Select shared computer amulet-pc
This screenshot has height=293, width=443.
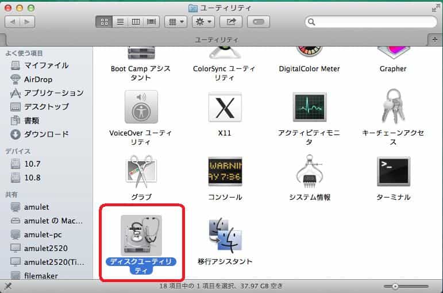pyautogui.click(x=36, y=234)
